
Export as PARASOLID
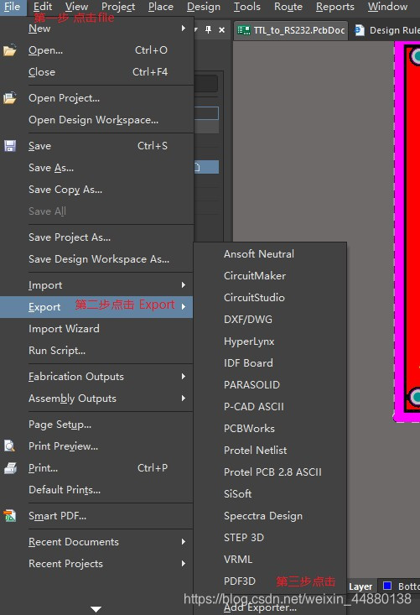pyautogui.click(x=270, y=385)
